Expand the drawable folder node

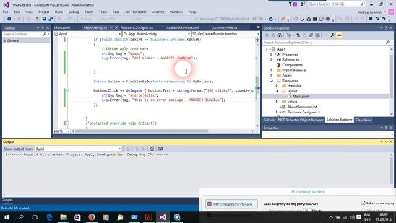[277, 86]
